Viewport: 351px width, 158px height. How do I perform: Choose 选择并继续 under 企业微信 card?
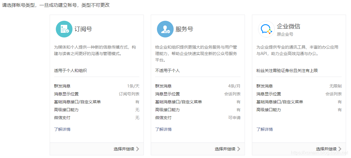(x=326, y=149)
